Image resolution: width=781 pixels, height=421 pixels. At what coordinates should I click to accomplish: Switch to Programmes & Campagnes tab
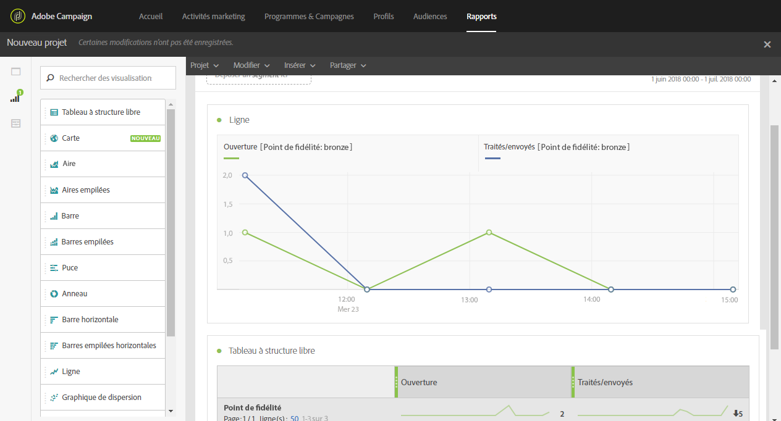tap(309, 17)
